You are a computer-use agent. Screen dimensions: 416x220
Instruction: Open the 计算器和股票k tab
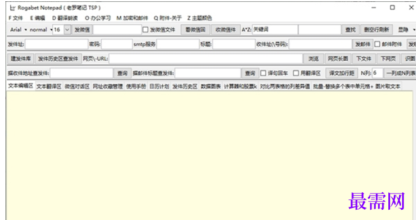[241, 86]
